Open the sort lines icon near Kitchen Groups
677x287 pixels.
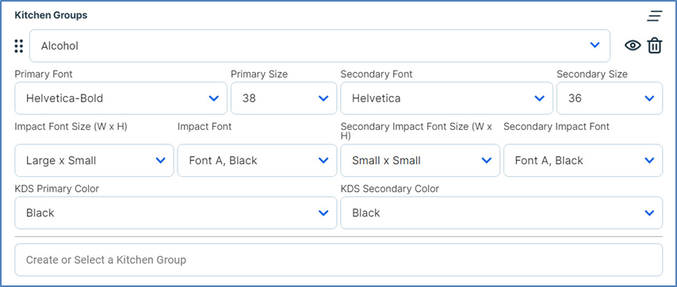(654, 16)
